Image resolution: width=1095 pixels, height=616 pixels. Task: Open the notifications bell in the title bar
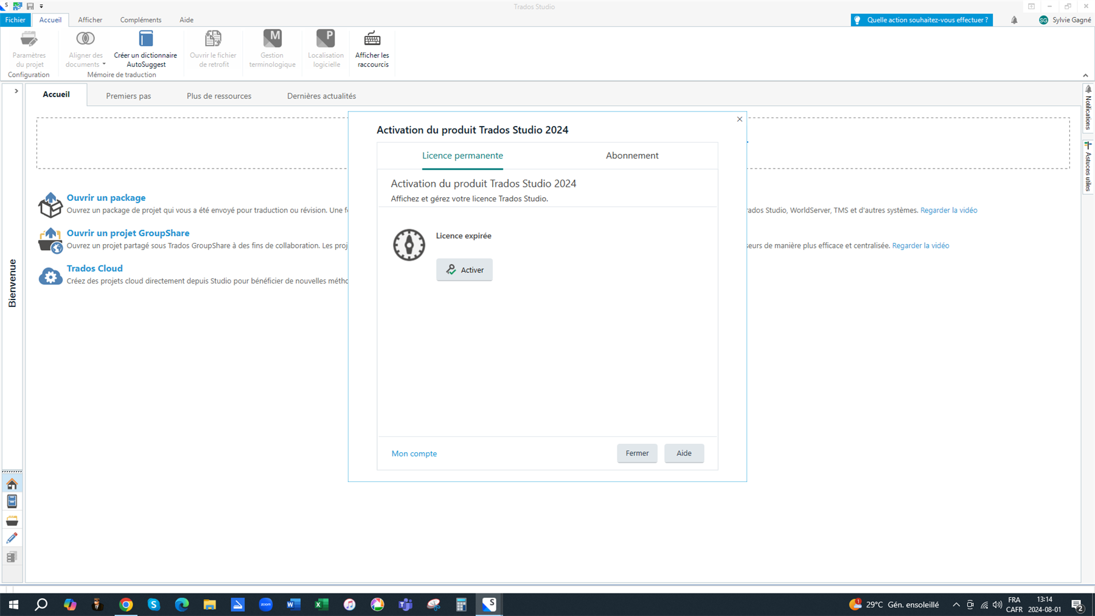click(x=1014, y=20)
